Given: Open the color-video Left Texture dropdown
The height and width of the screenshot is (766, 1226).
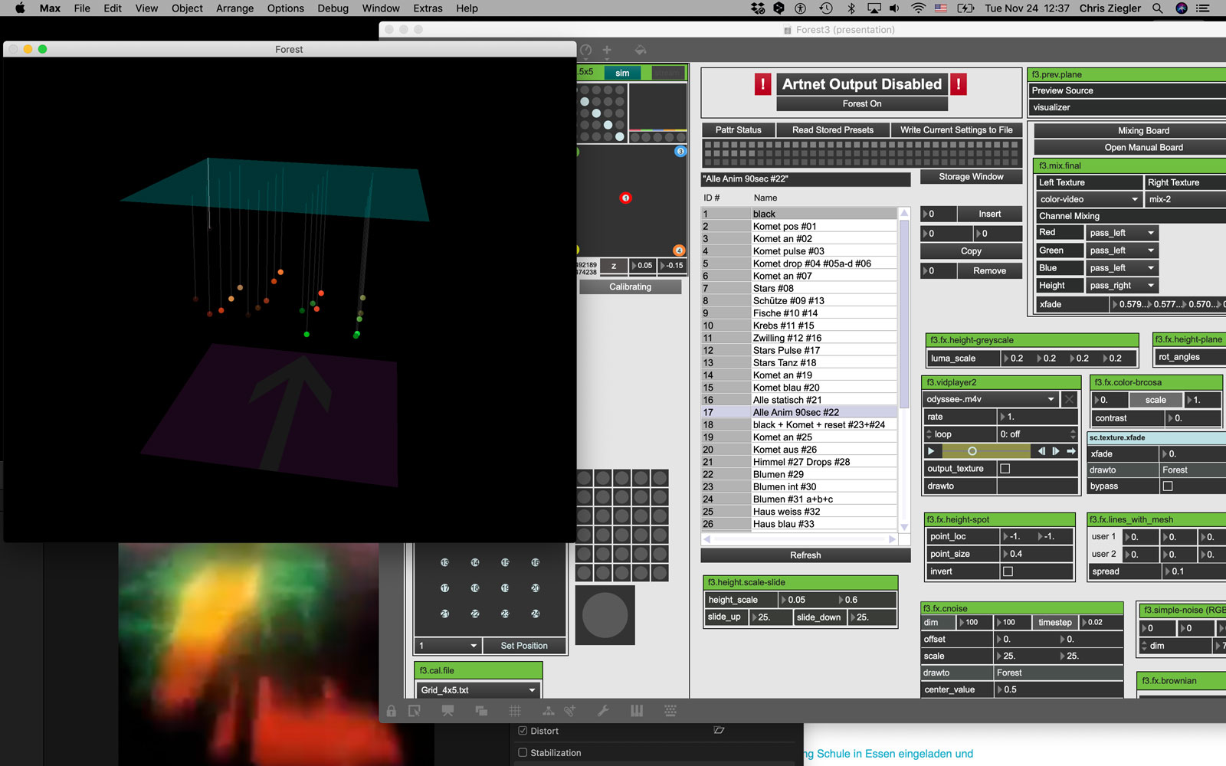Looking at the screenshot, I should (x=1088, y=199).
